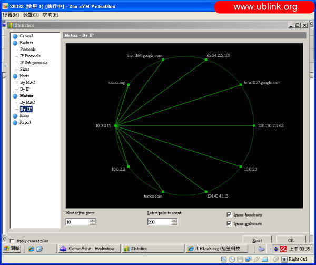Click the Matrix globe icon
Image resolution: width=316 pixels, height=265 pixels.
click(15, 96)
